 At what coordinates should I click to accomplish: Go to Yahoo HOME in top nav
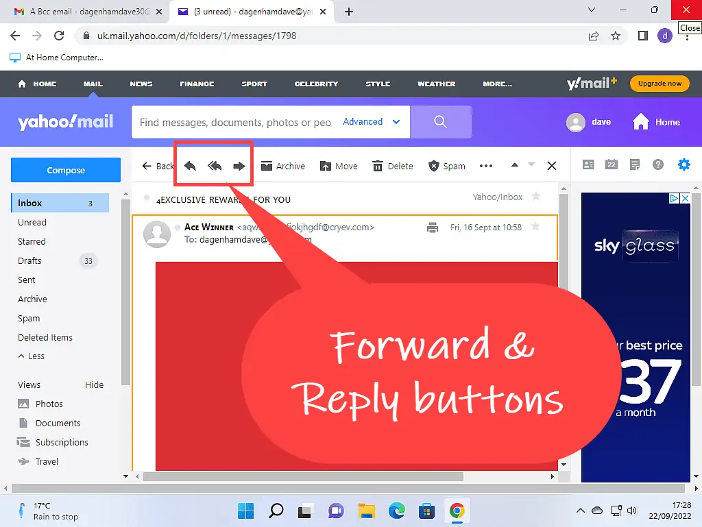click(x=37, y=84)
